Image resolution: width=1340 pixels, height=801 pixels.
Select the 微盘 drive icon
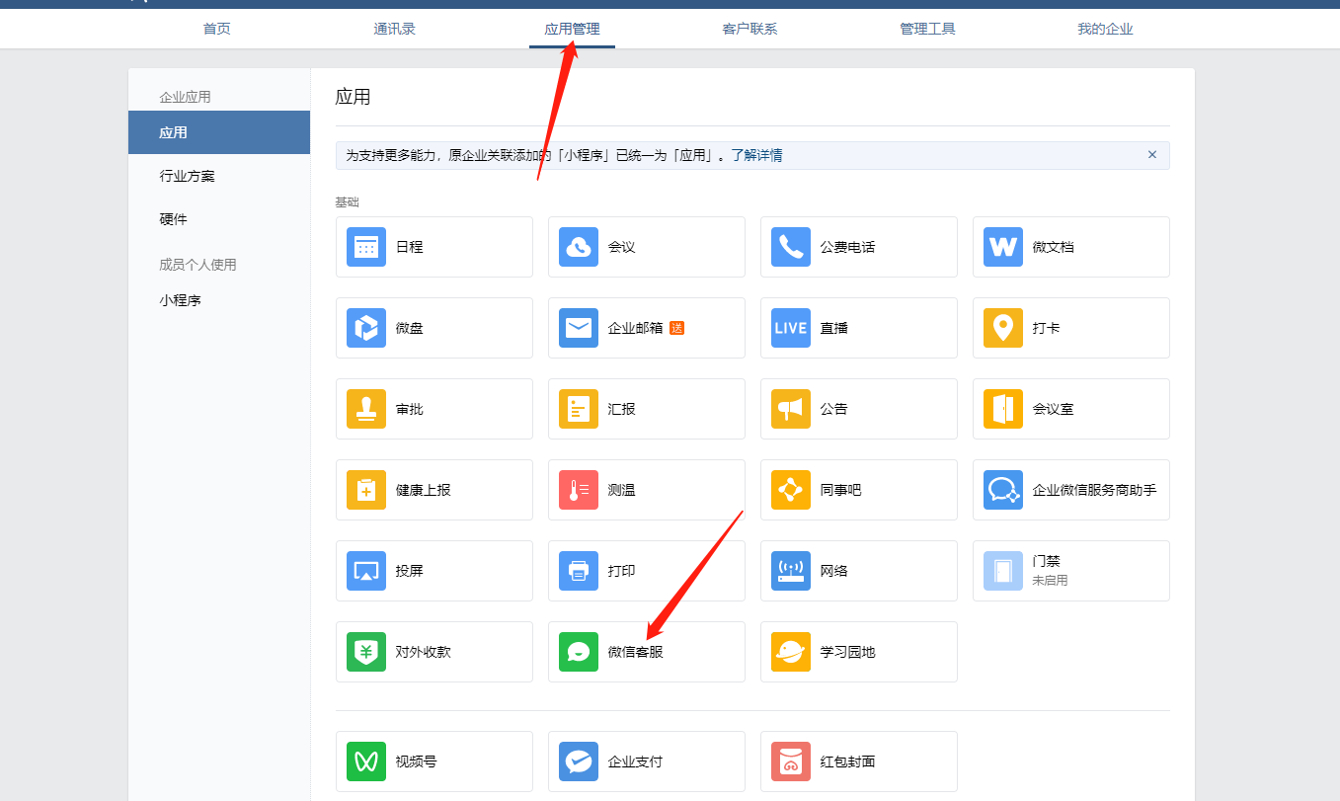pyautogui.click(x=366, y=328)
